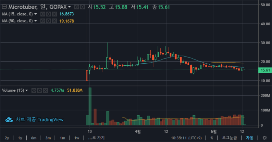Hide the MA 50 line with eye icon
272x142 pixels.
[43, 21]
